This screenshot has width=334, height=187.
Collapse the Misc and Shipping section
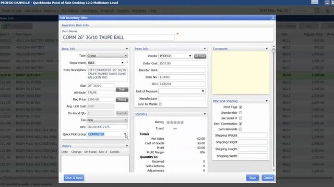pos(267,101)
